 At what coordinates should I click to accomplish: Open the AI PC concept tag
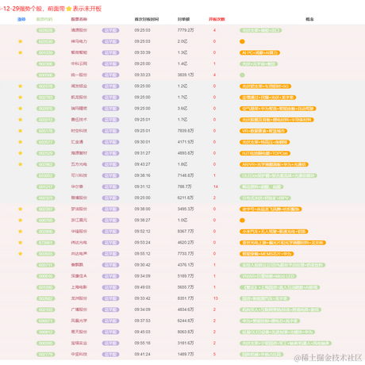(x=259, y=53)
